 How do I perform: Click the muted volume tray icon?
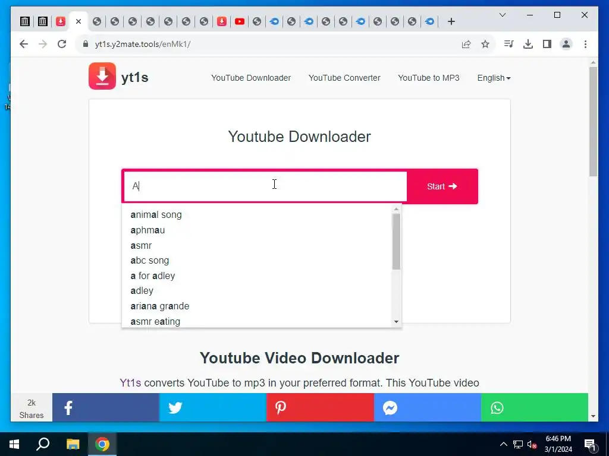point(532,444)
